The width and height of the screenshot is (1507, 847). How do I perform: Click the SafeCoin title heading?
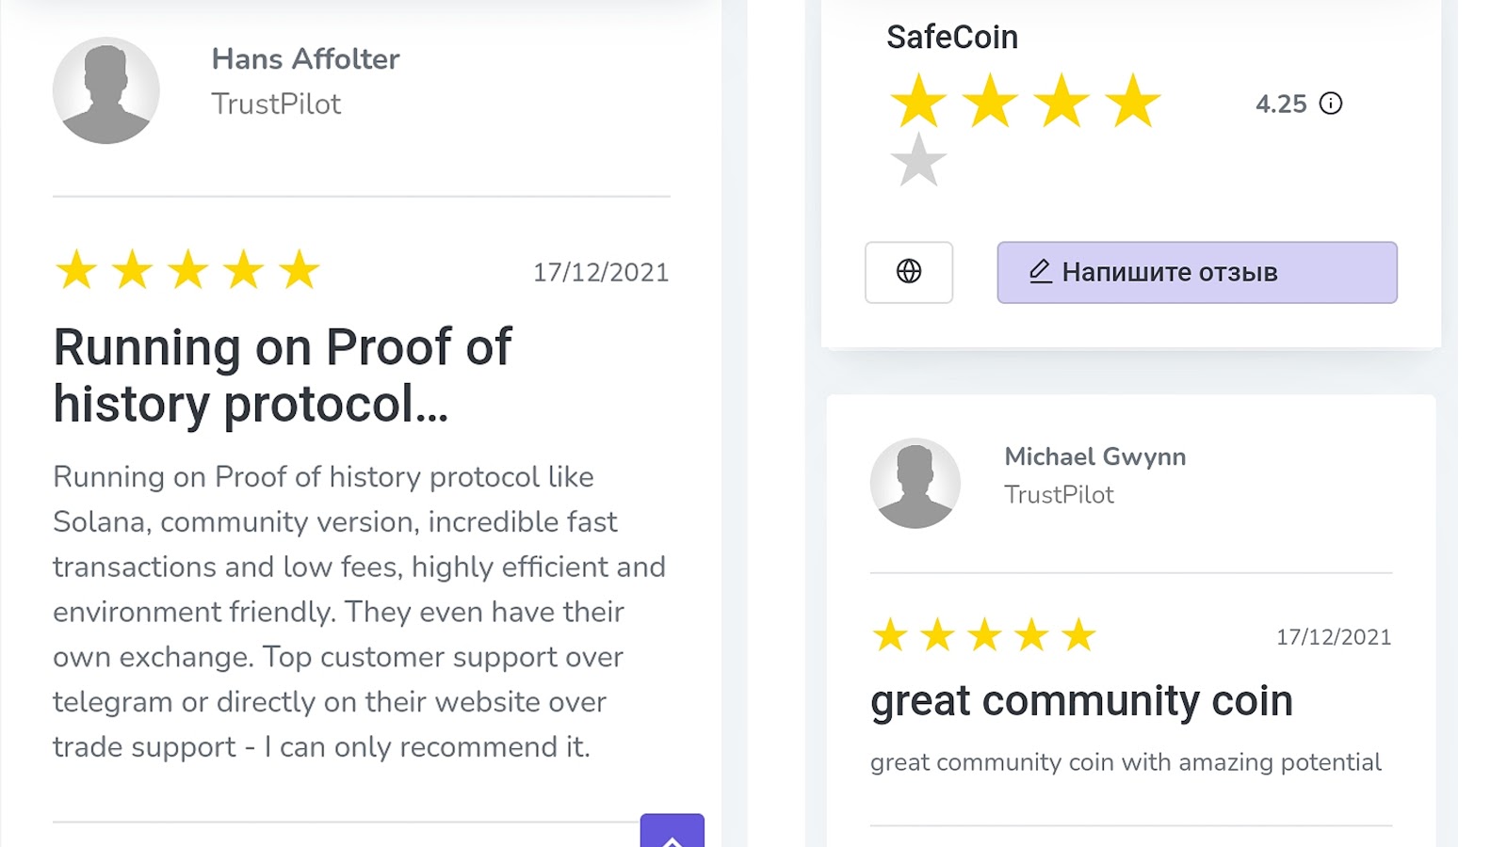(x=951, y=38)
